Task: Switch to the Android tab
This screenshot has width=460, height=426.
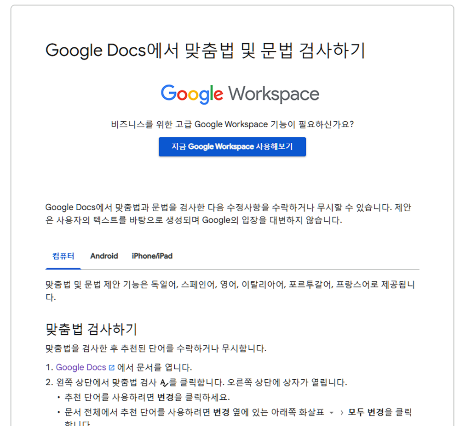Action: (104, 256)
